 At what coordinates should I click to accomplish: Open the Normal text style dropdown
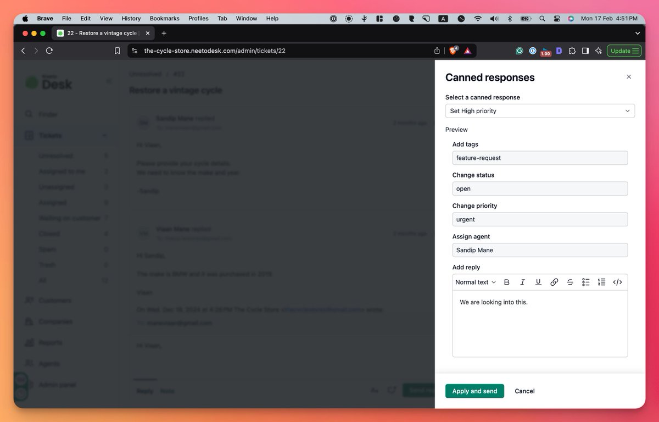(x=476, y=282)
